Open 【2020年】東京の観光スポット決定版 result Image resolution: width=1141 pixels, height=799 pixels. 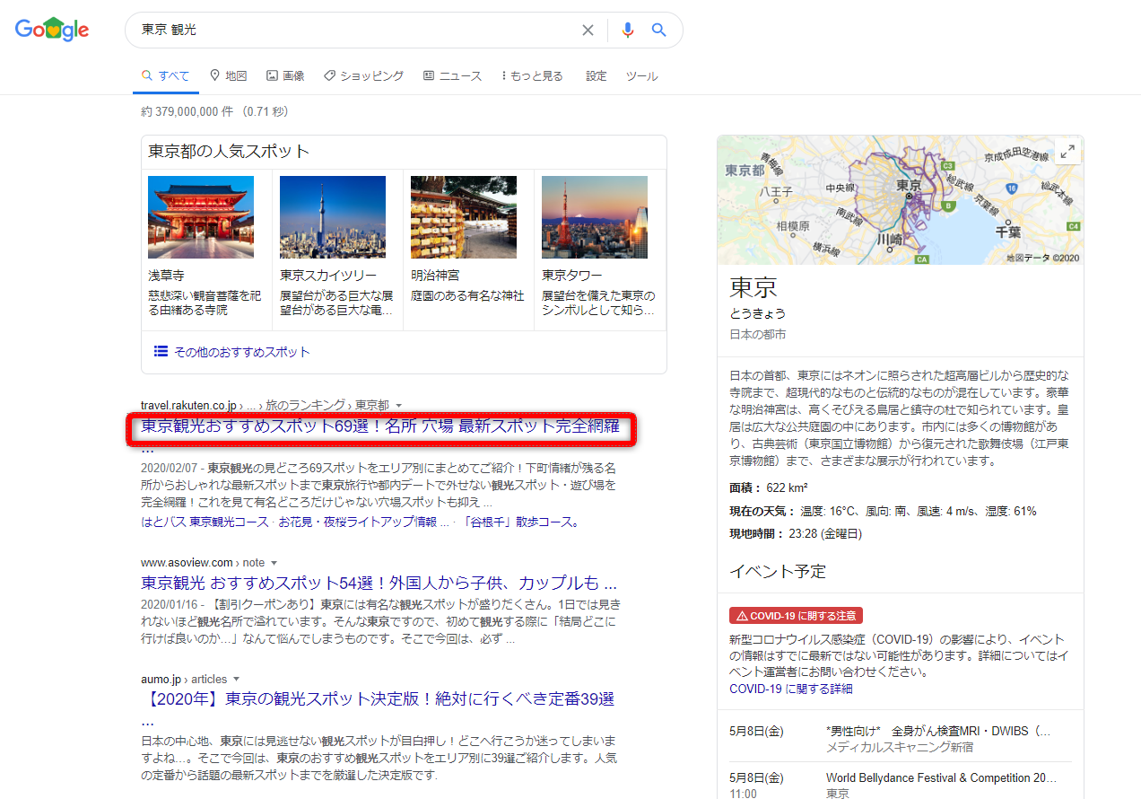[x=378, y=699]
